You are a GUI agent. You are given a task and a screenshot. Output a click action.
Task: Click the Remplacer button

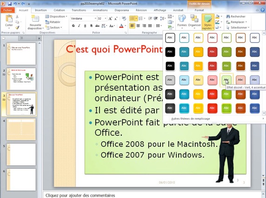click(236, 22)
